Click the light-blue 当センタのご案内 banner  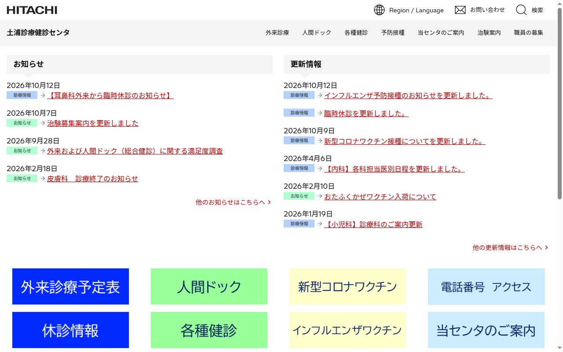[486, 330]
